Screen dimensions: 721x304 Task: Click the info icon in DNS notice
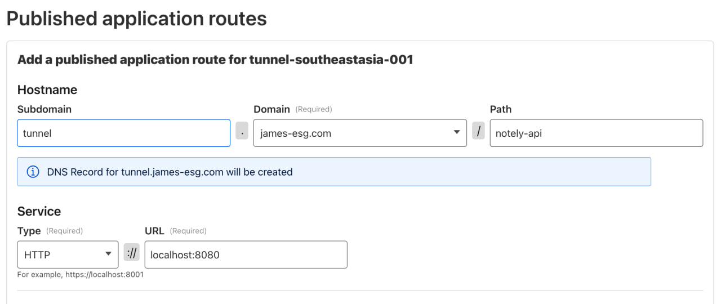[33, 172]
